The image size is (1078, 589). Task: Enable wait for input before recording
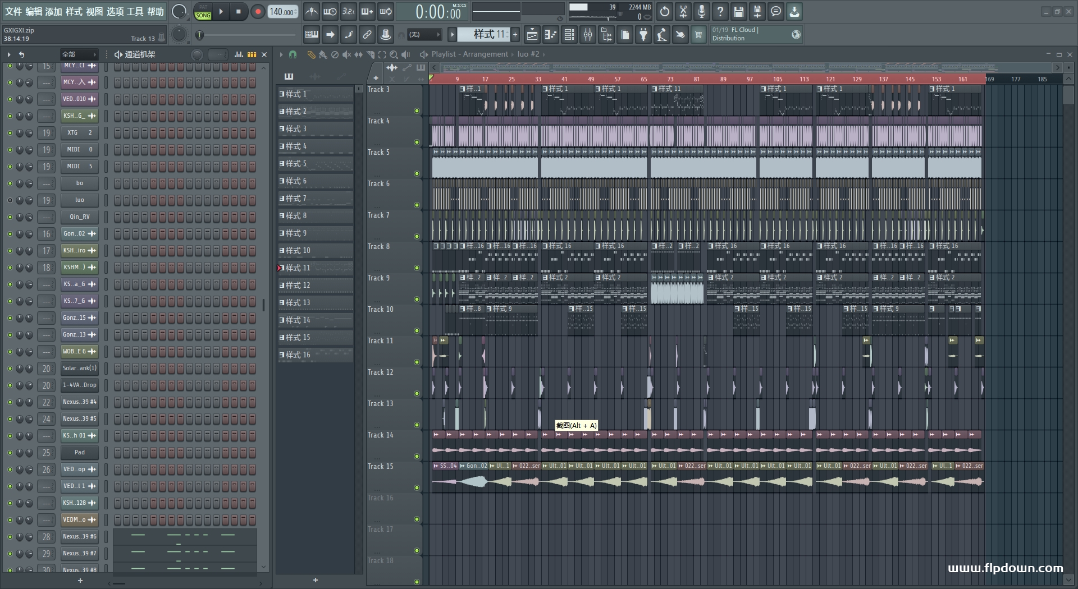pos(330,11)
